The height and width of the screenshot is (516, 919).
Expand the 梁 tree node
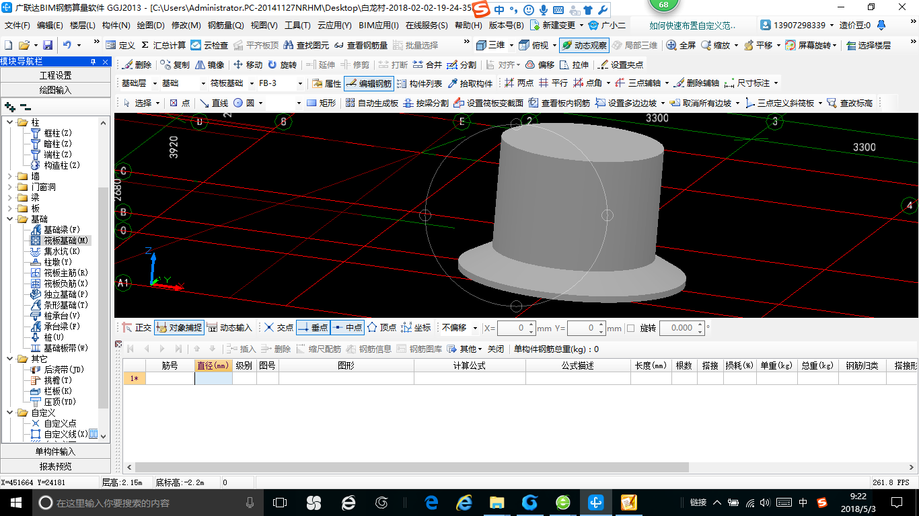point(10,198)
